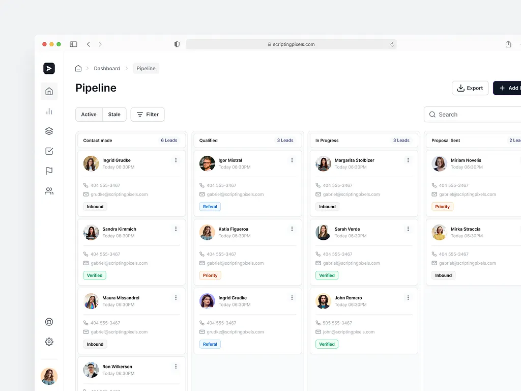Click Maura Missandrei's profile photo

click(x=91, y=301)
